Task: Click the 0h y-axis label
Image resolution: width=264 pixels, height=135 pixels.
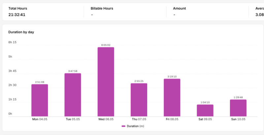Action: [10, 114]
